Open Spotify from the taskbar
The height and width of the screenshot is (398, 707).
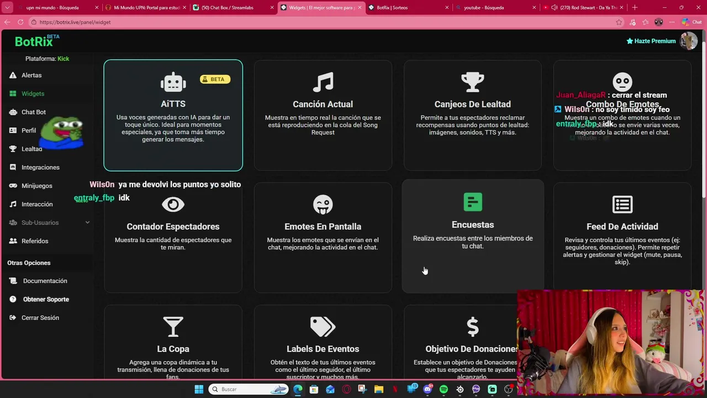pyautogui.click(x=444, y=389)
